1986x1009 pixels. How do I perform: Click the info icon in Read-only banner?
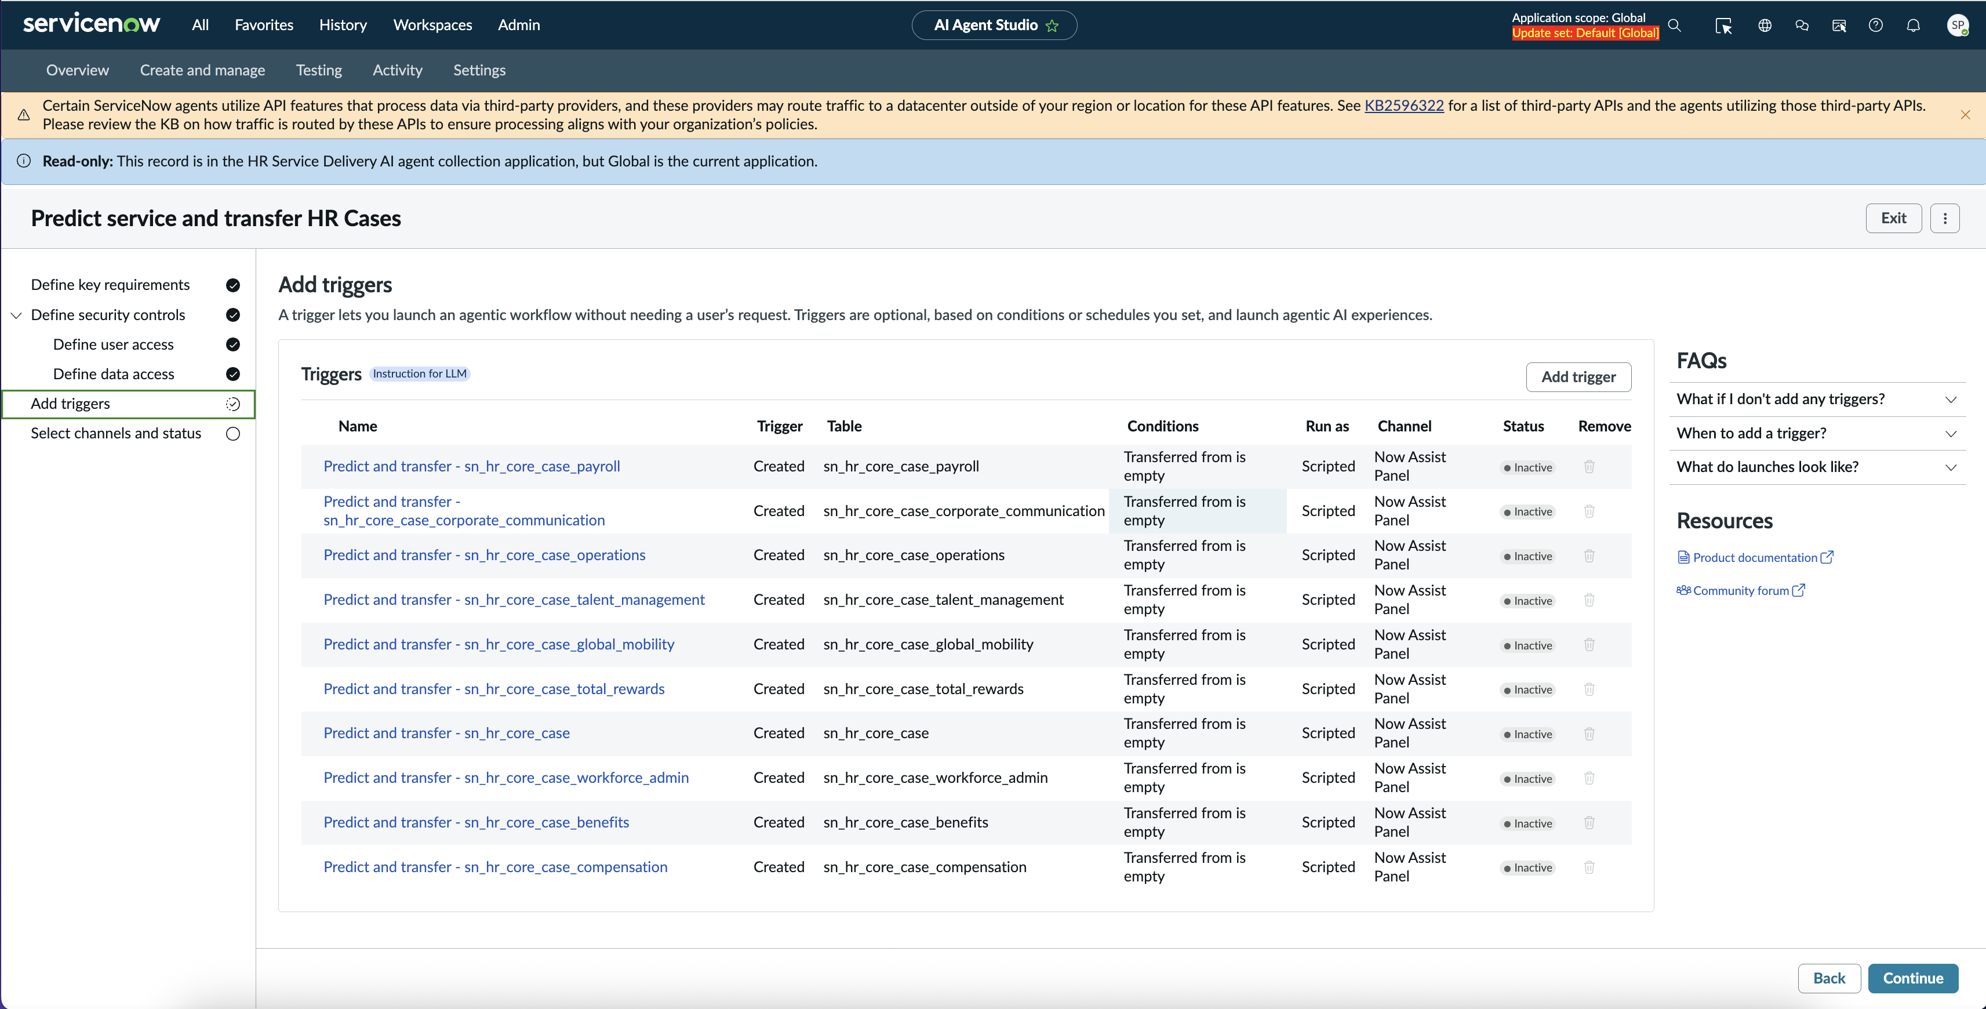24,161
